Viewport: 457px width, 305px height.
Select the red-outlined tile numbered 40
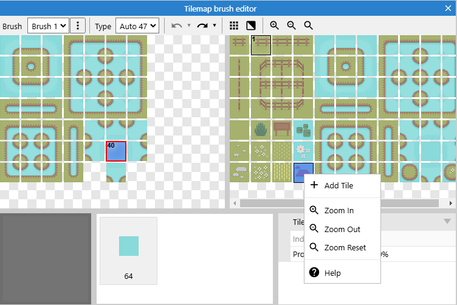coord(116,151)
